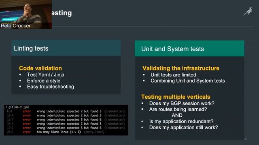Click the './.gitlab-ci.yml' filename in terminal
The height and width of the screenshot is (145, 259).
[17, 107]
